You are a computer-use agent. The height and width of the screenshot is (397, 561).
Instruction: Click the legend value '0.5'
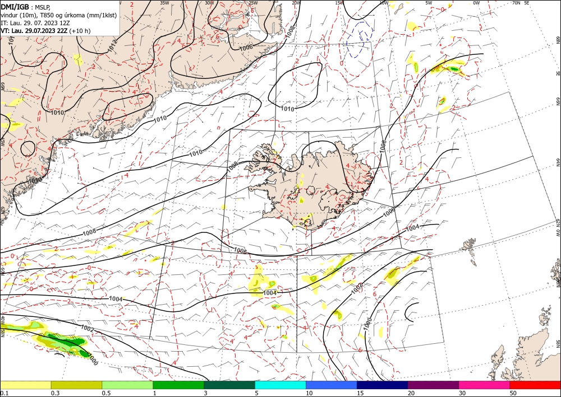click(x=106, y=393)
